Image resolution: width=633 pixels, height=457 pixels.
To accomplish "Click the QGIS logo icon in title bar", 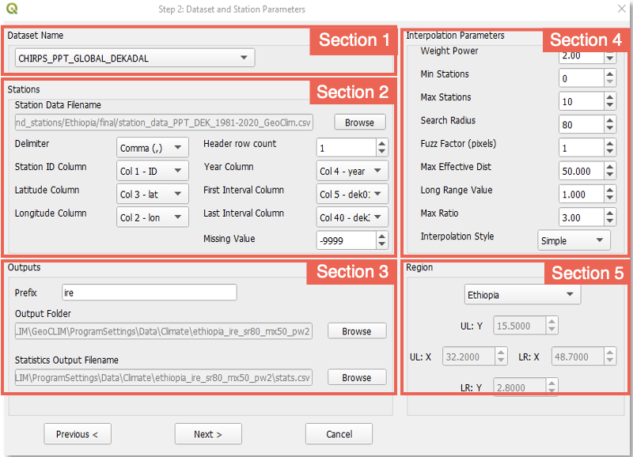I will 12,9.
